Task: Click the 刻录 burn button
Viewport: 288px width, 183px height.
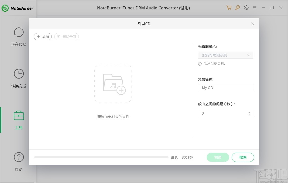Action: coord(218,157)
